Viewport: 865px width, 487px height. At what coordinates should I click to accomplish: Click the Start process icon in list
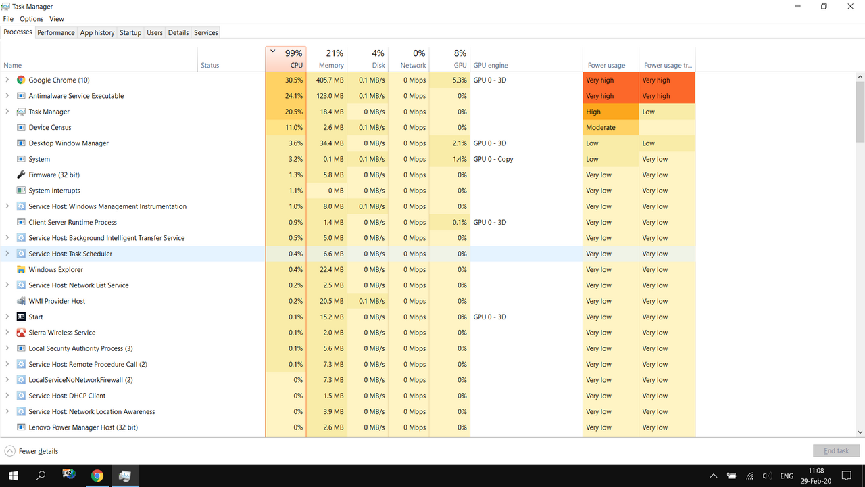[21, 317]
